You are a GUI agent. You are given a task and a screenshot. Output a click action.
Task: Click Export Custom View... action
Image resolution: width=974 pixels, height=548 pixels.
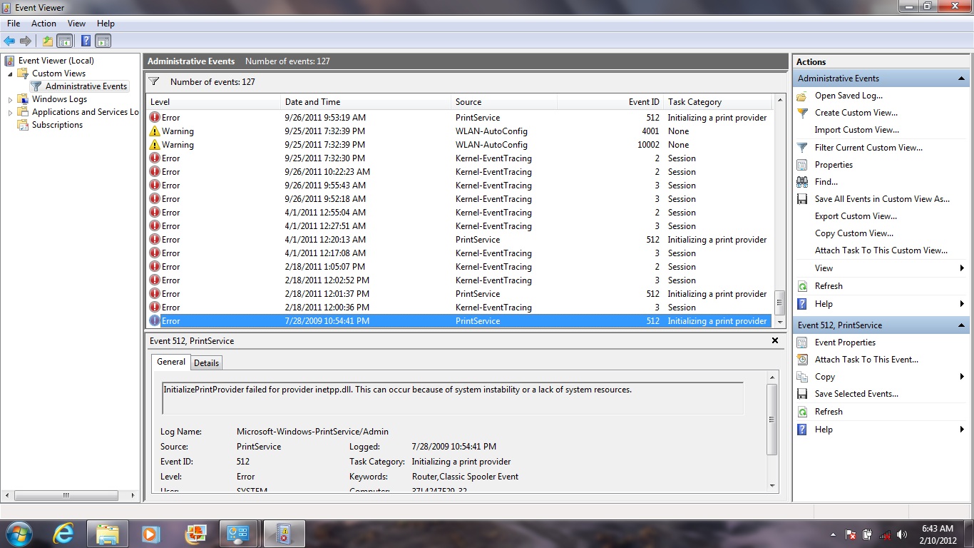coord(856,216)
